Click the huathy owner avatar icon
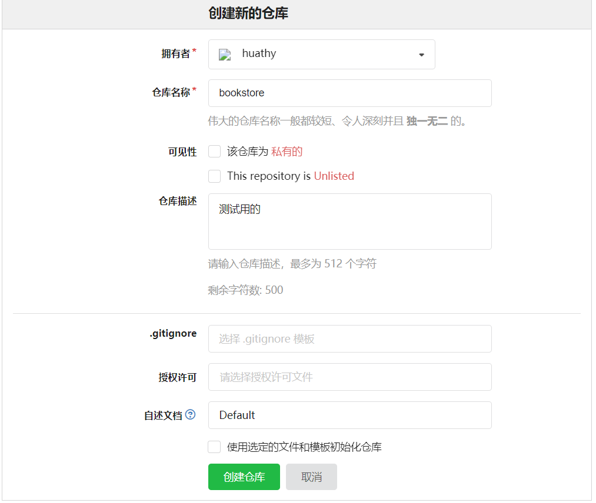The width and height of the screenshot is (596, 503). (225, 55)
